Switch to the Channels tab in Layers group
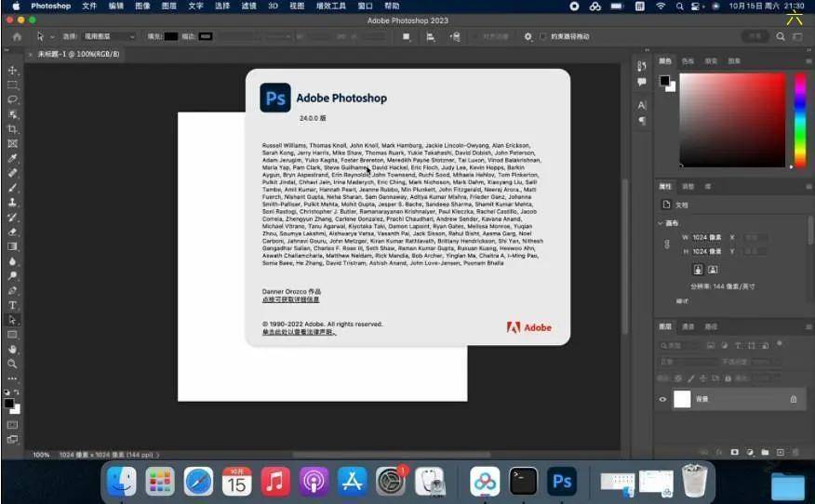This screenshot has height=504, width=815. pyautogui.click(x=688, y=326)
